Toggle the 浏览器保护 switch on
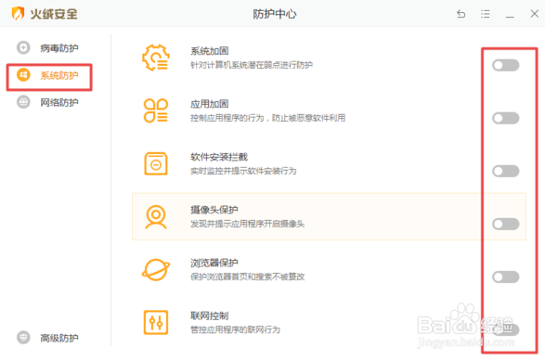 click(x=506, y=277)
